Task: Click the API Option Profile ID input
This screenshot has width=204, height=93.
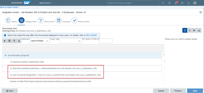Action: coord(106,41)
